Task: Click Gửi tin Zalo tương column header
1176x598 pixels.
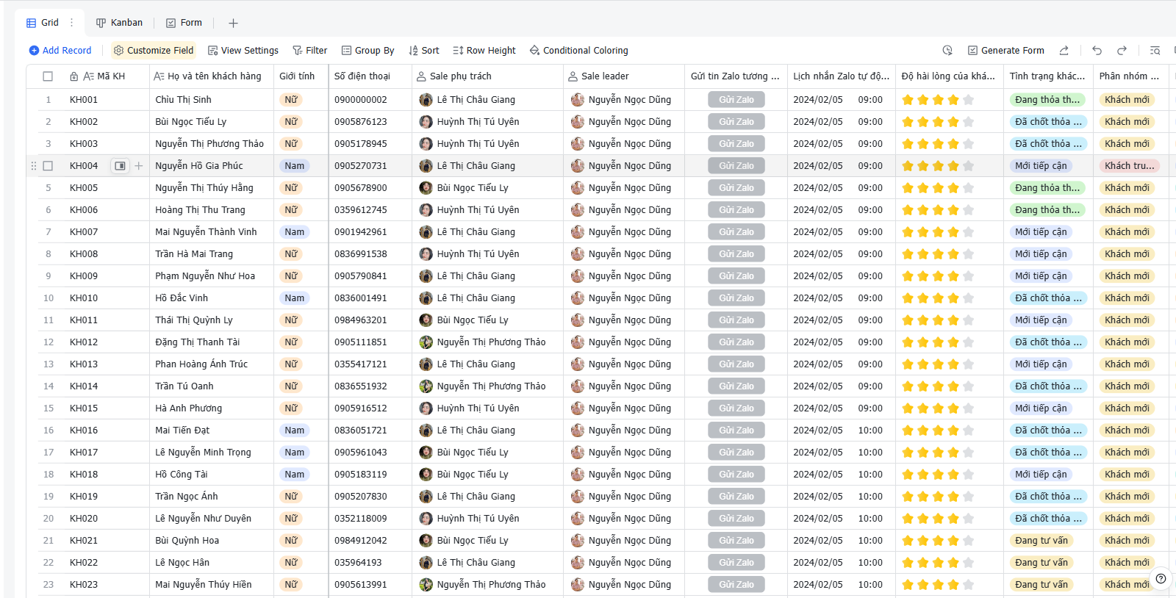Action: pos(736,76)
